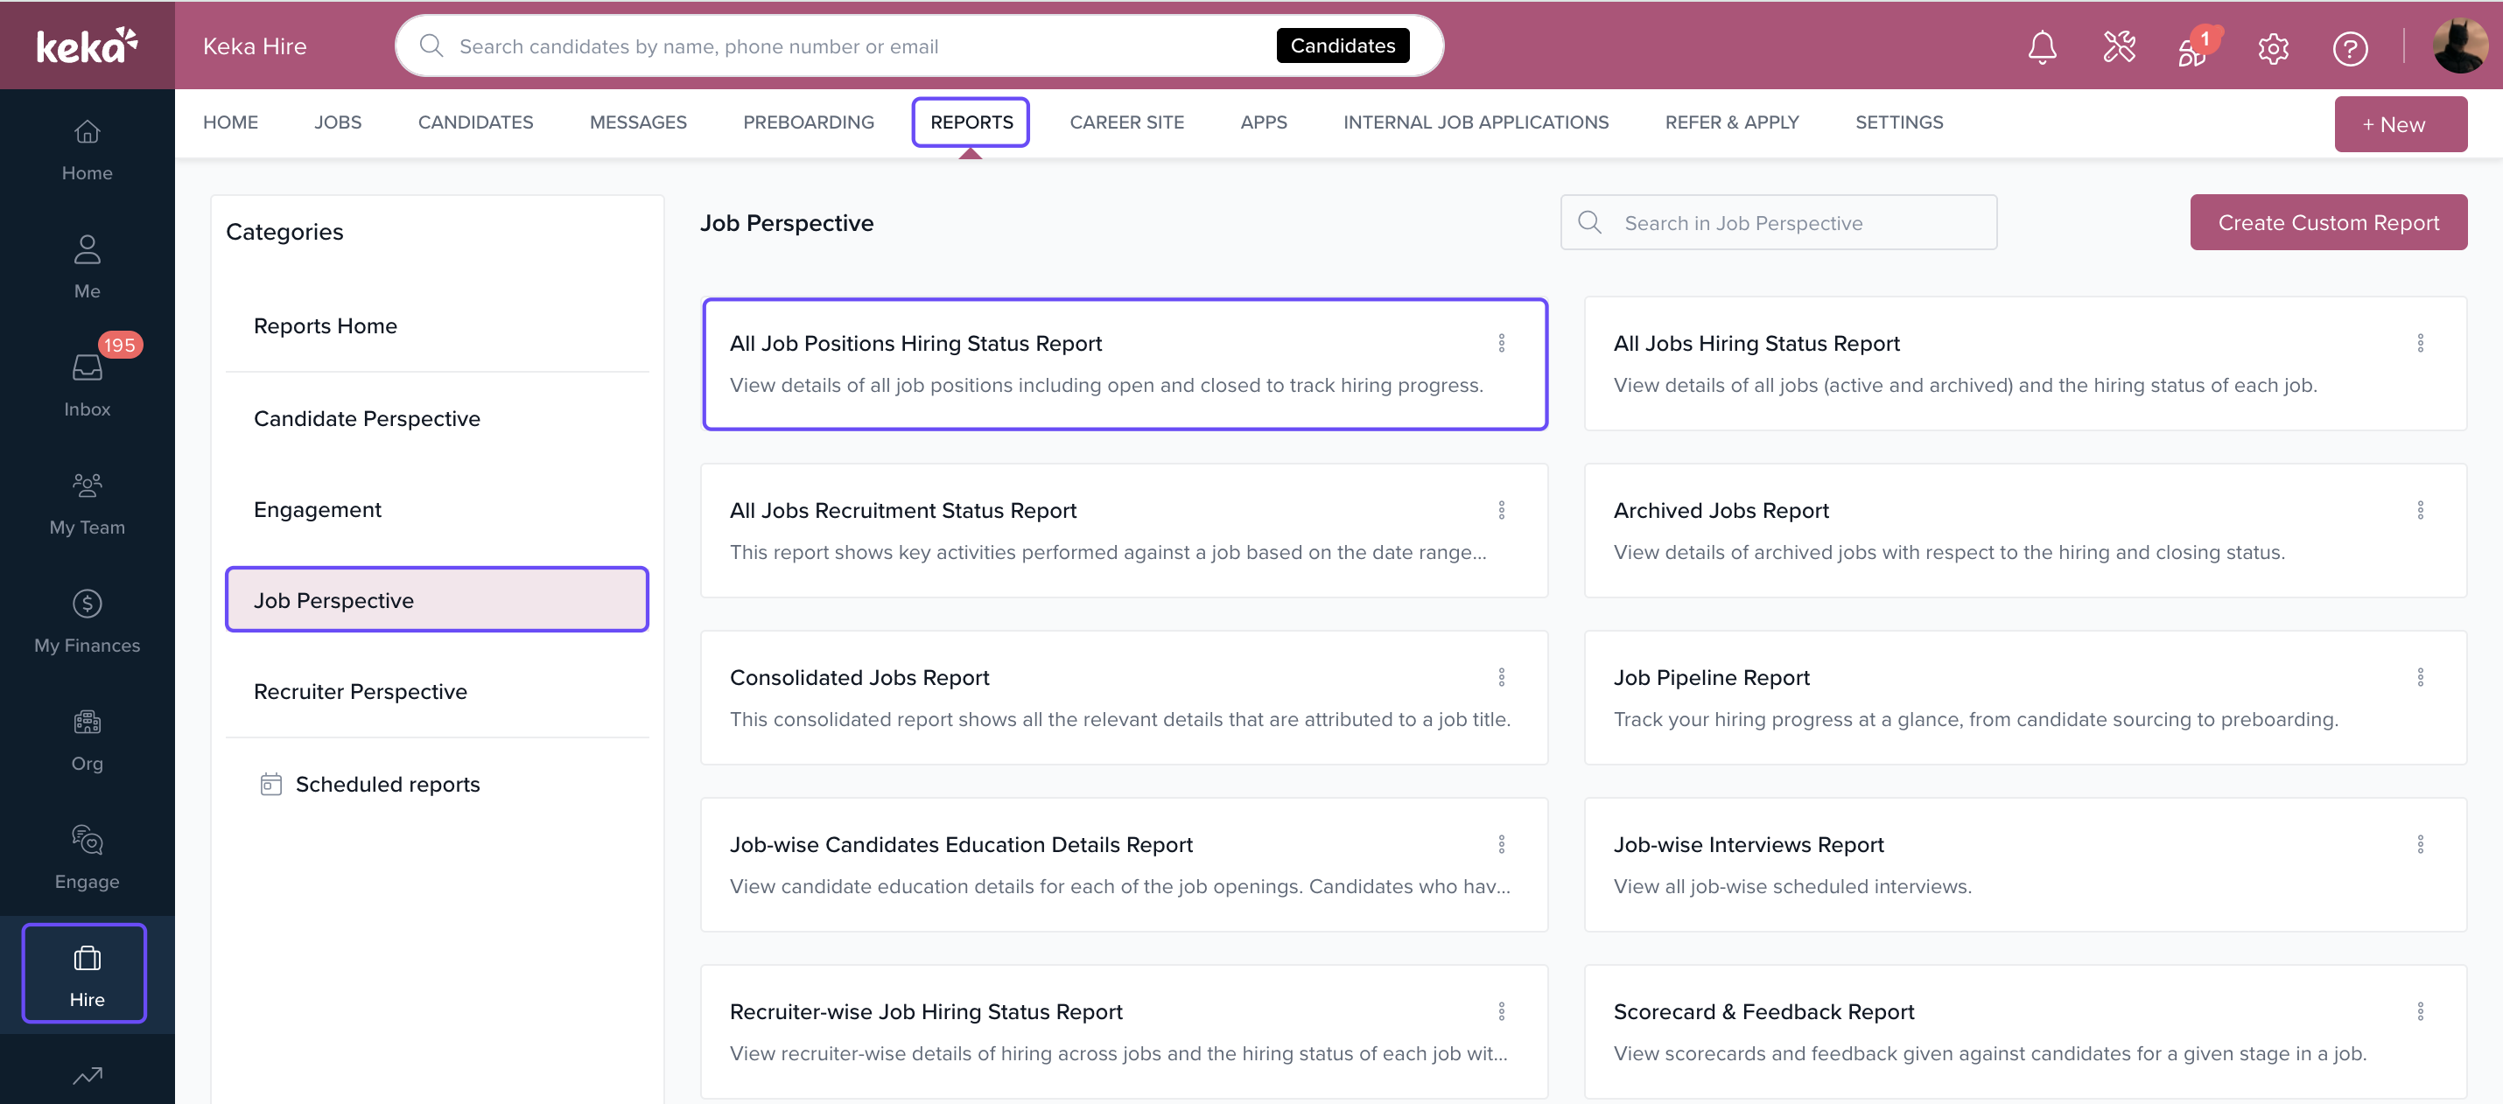Open the settings gear icon
Image resolution: width=2503 pixels, height=1104 pixels.
pos(2272,47)
